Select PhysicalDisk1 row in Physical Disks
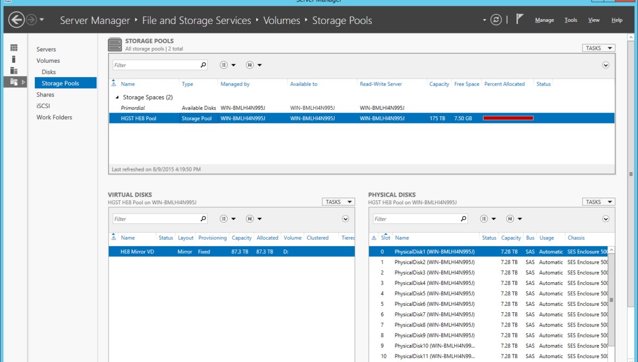The width and height of the screenshot is (638, 362). [x=488, y=252]
